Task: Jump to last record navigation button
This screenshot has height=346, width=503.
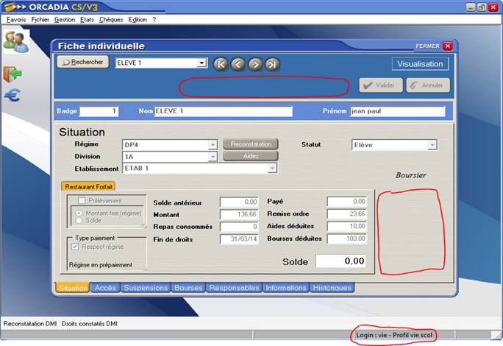Action: 273,64
